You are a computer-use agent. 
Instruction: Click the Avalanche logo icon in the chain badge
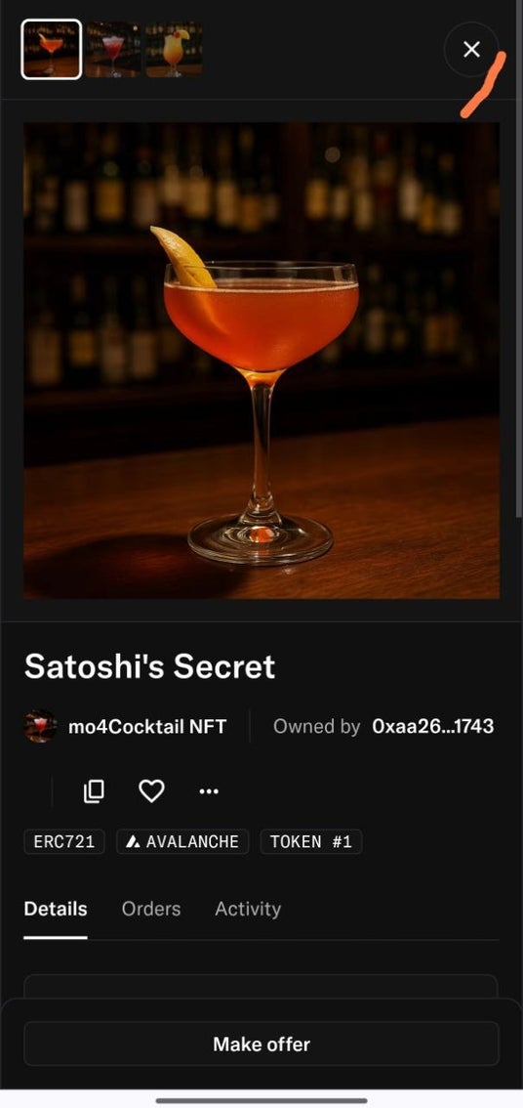tap(133, 842)
